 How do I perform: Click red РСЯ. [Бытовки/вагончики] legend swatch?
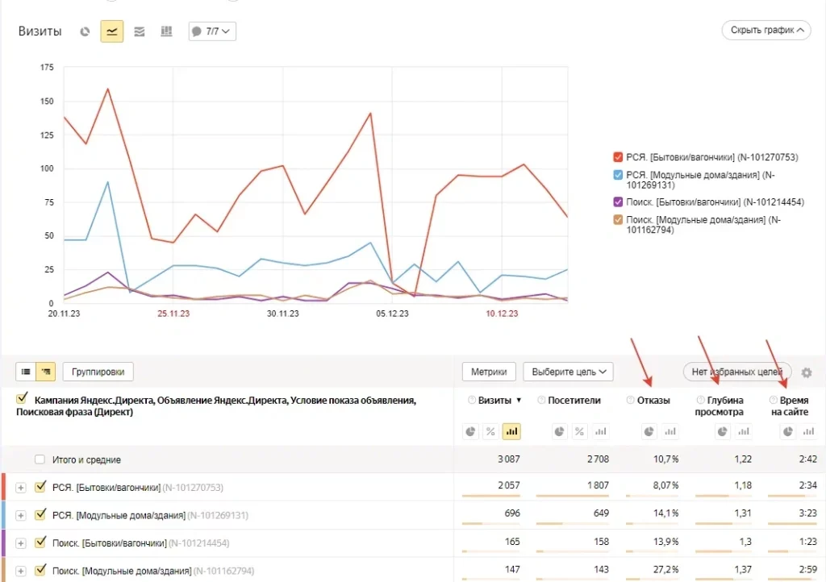[x=618, y=157]
